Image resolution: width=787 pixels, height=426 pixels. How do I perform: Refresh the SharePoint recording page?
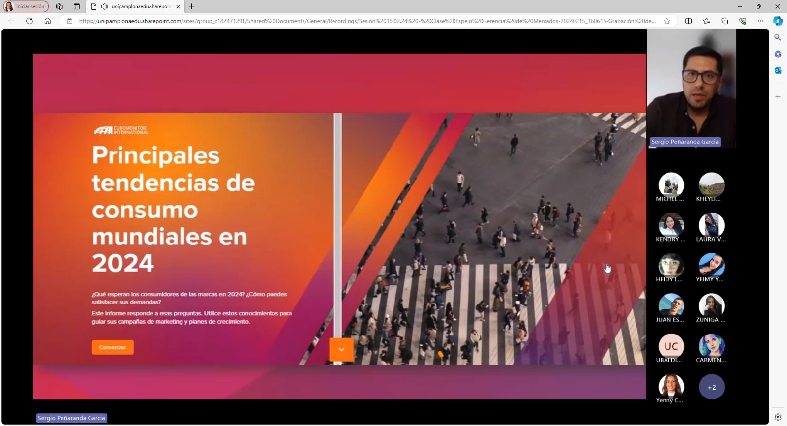30,21
